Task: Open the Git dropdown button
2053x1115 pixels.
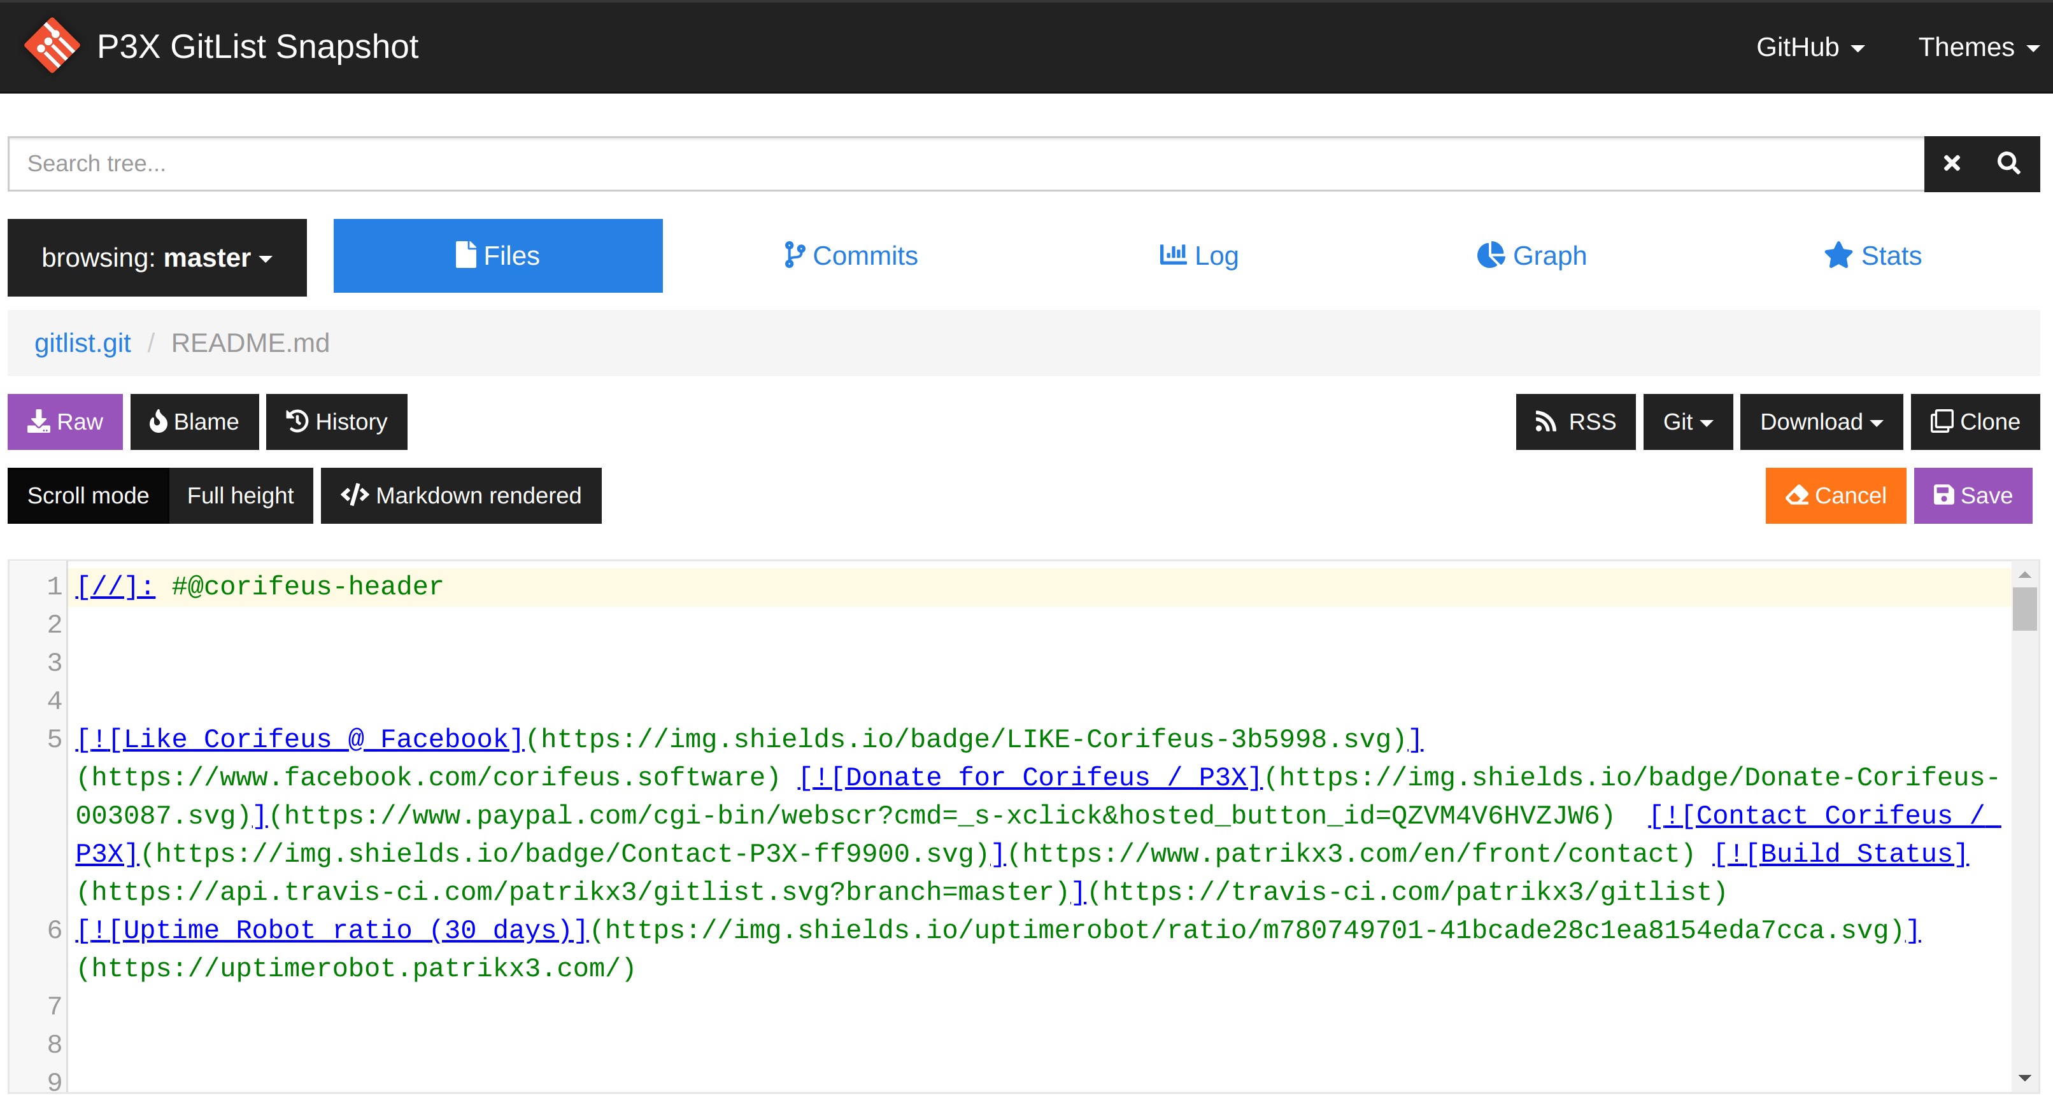Action: pos(1687,421)
